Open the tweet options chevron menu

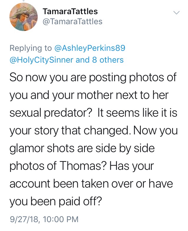pyautogui.click(x=176, y=13)
